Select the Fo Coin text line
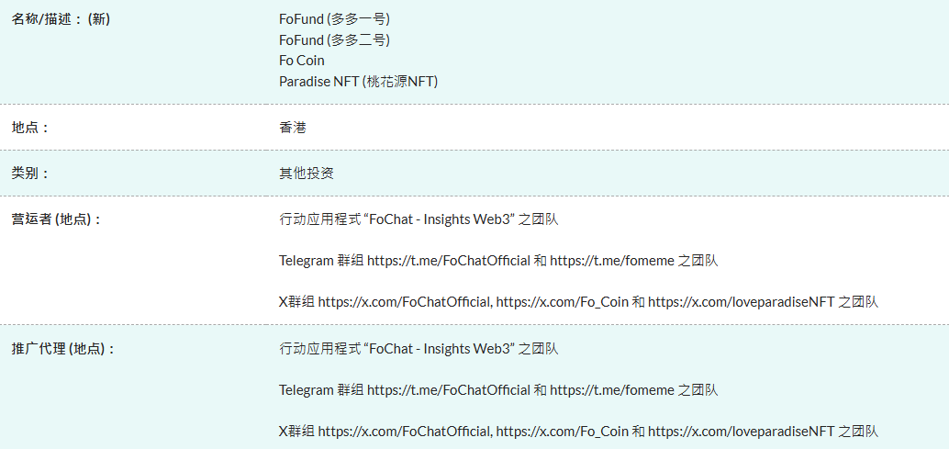Viewport: 949px width, 449px height. tap(302, 61)
